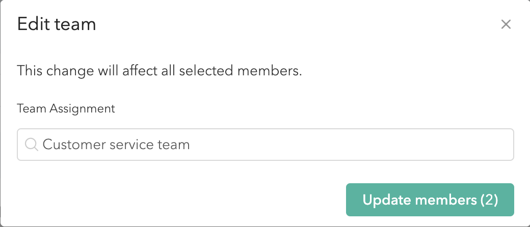This screenshot has width=530, height=227.
Task: Click the Team Assignment label
Action: 66,109
